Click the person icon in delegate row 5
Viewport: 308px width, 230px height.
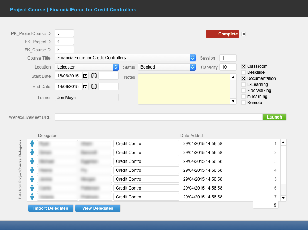point(32,179)
